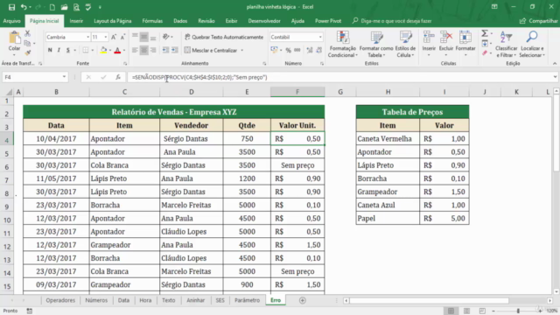560x315 pixels.
Task: Open the Operadores sheet tab
Action: tap(60, 300)
